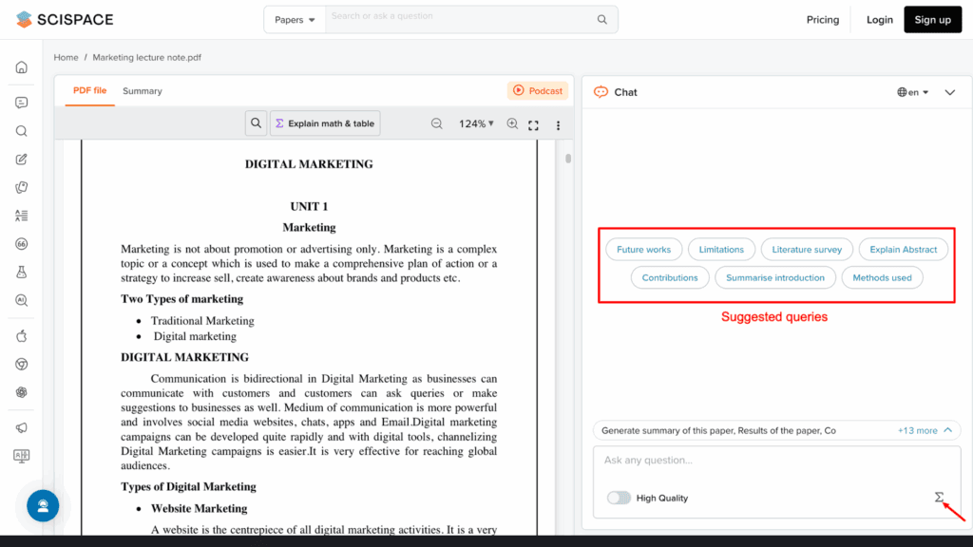973x547 pixels.
Task: Open the Papers dropdown in top search bar
Action: pos(294,19)
